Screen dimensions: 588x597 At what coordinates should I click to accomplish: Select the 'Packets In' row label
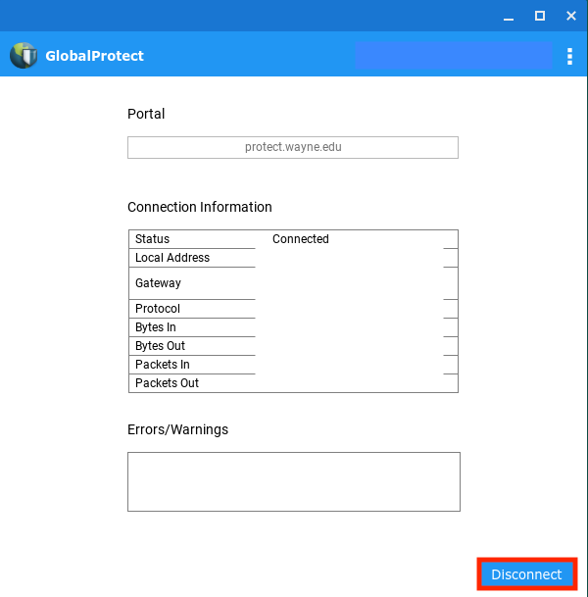click(x=163, y=365)
